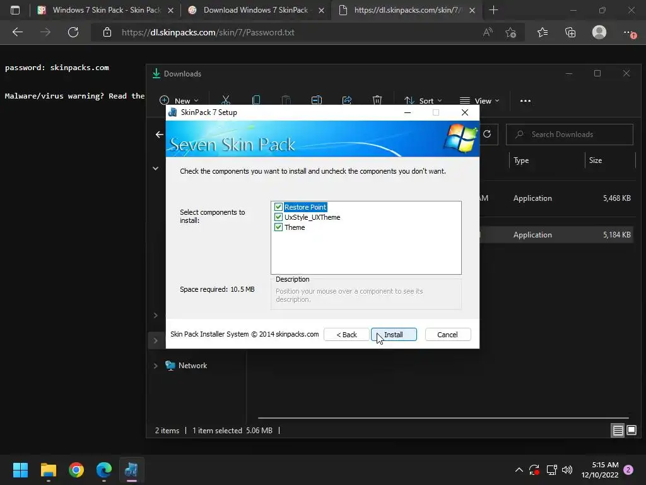Screen dimensions: 646x485
Task: Open Microsoft Edge from the taskbar
Action: click(104, 470)
